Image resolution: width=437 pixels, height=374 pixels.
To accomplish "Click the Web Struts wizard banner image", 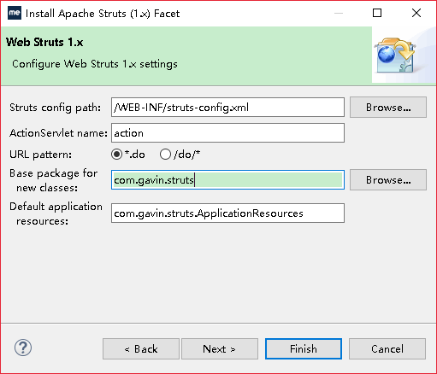I will pyautogui.click(x=395, y=56).
